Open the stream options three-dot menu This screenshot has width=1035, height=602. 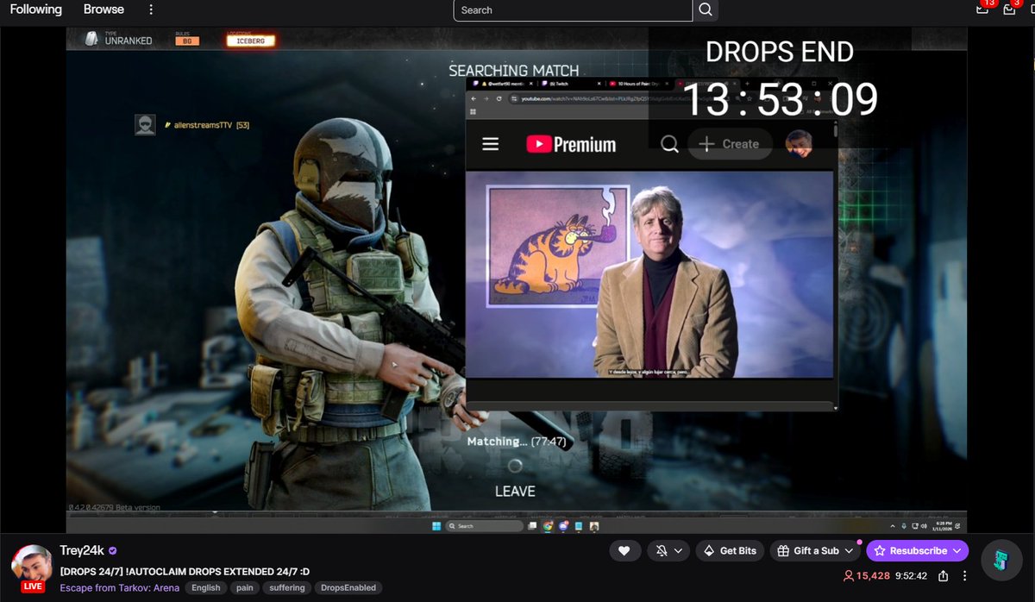point(964,575)
